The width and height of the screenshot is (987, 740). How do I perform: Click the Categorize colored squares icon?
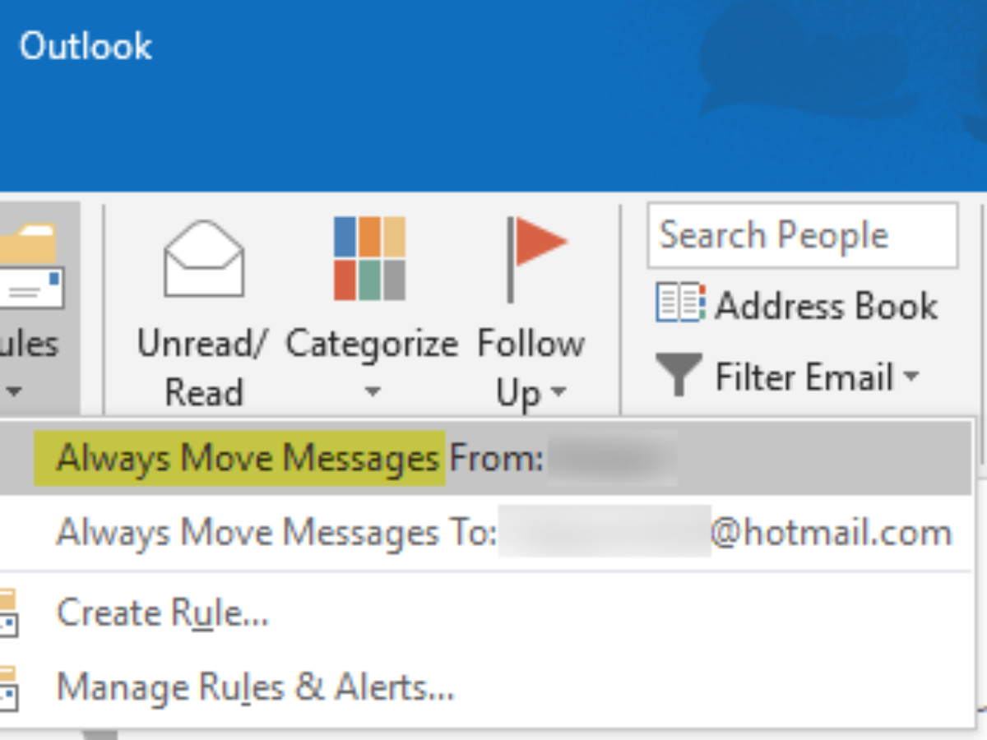pos(369,258)
